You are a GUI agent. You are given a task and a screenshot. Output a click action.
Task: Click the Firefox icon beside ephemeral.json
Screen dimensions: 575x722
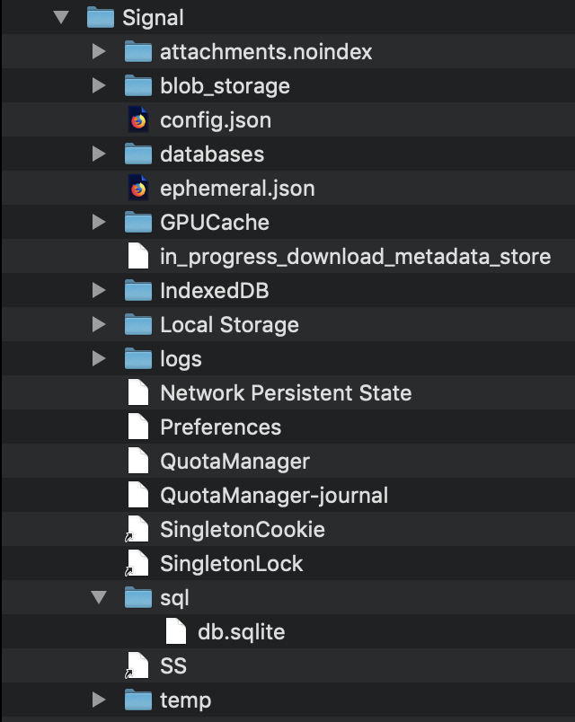click(138, 188)
